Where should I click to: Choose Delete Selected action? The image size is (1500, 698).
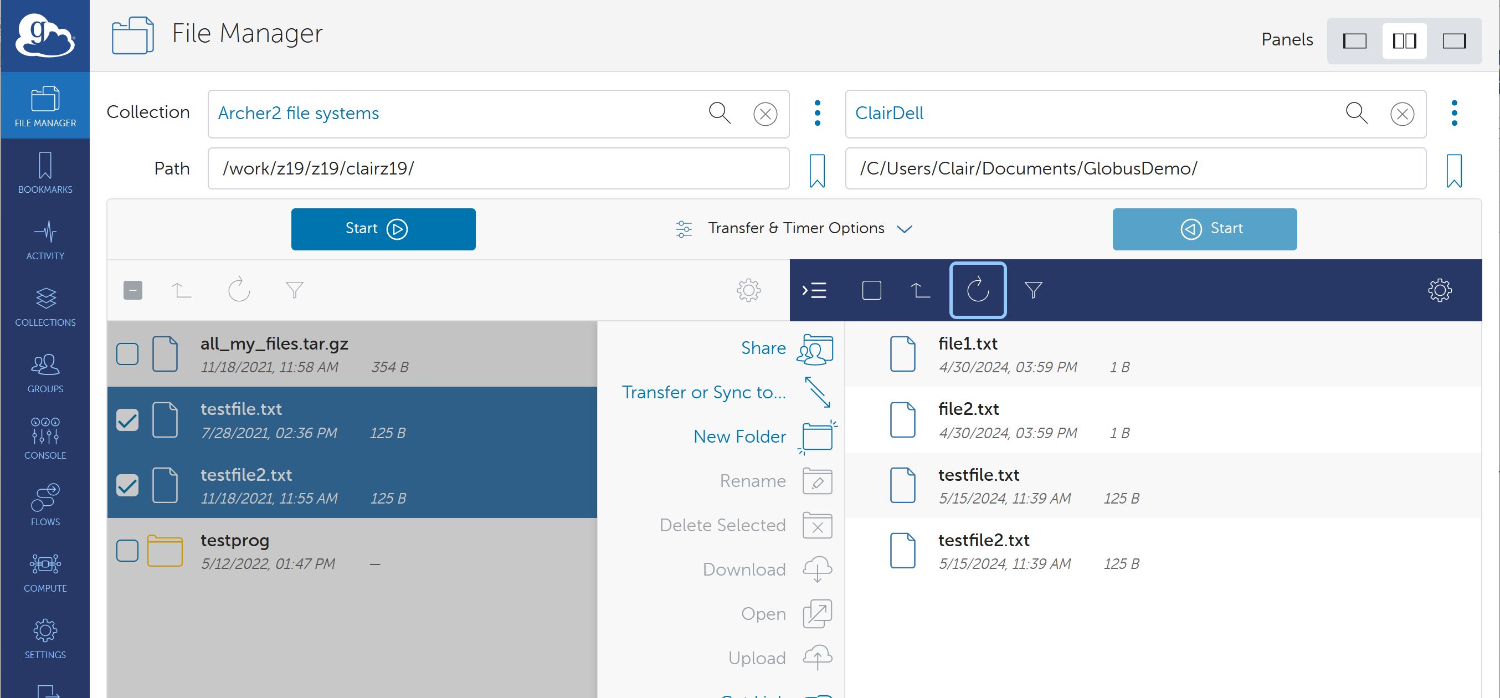(746, 525)
